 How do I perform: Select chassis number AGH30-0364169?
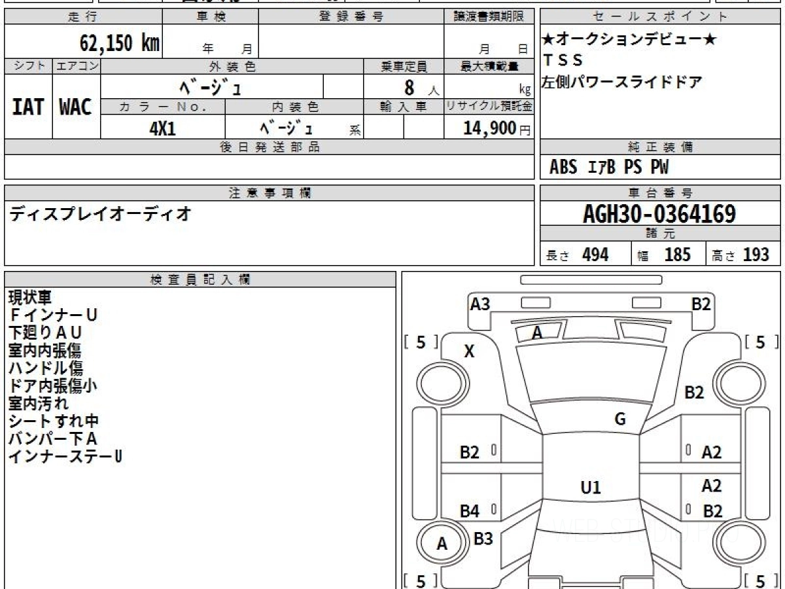(x=659, y=214)
